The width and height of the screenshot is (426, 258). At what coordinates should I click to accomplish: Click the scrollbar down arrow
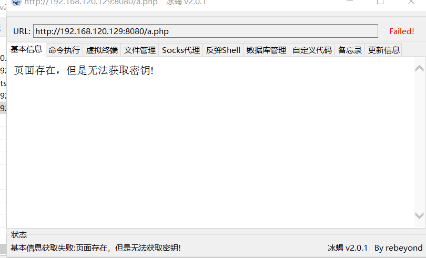click(419, 216)
